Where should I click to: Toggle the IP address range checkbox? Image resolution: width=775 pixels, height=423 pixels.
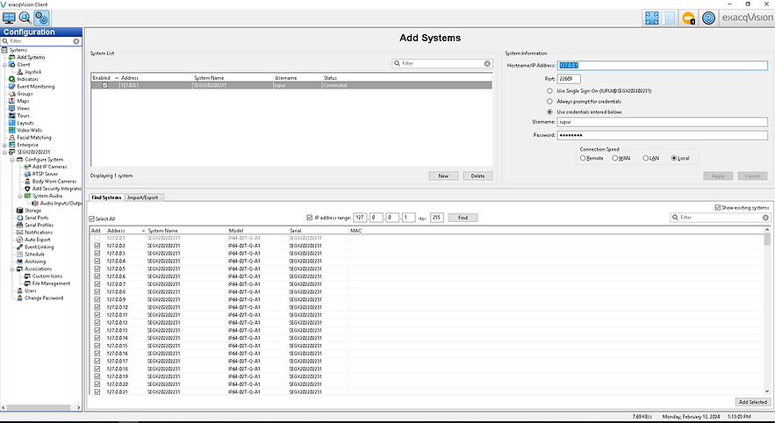(310, 218)
